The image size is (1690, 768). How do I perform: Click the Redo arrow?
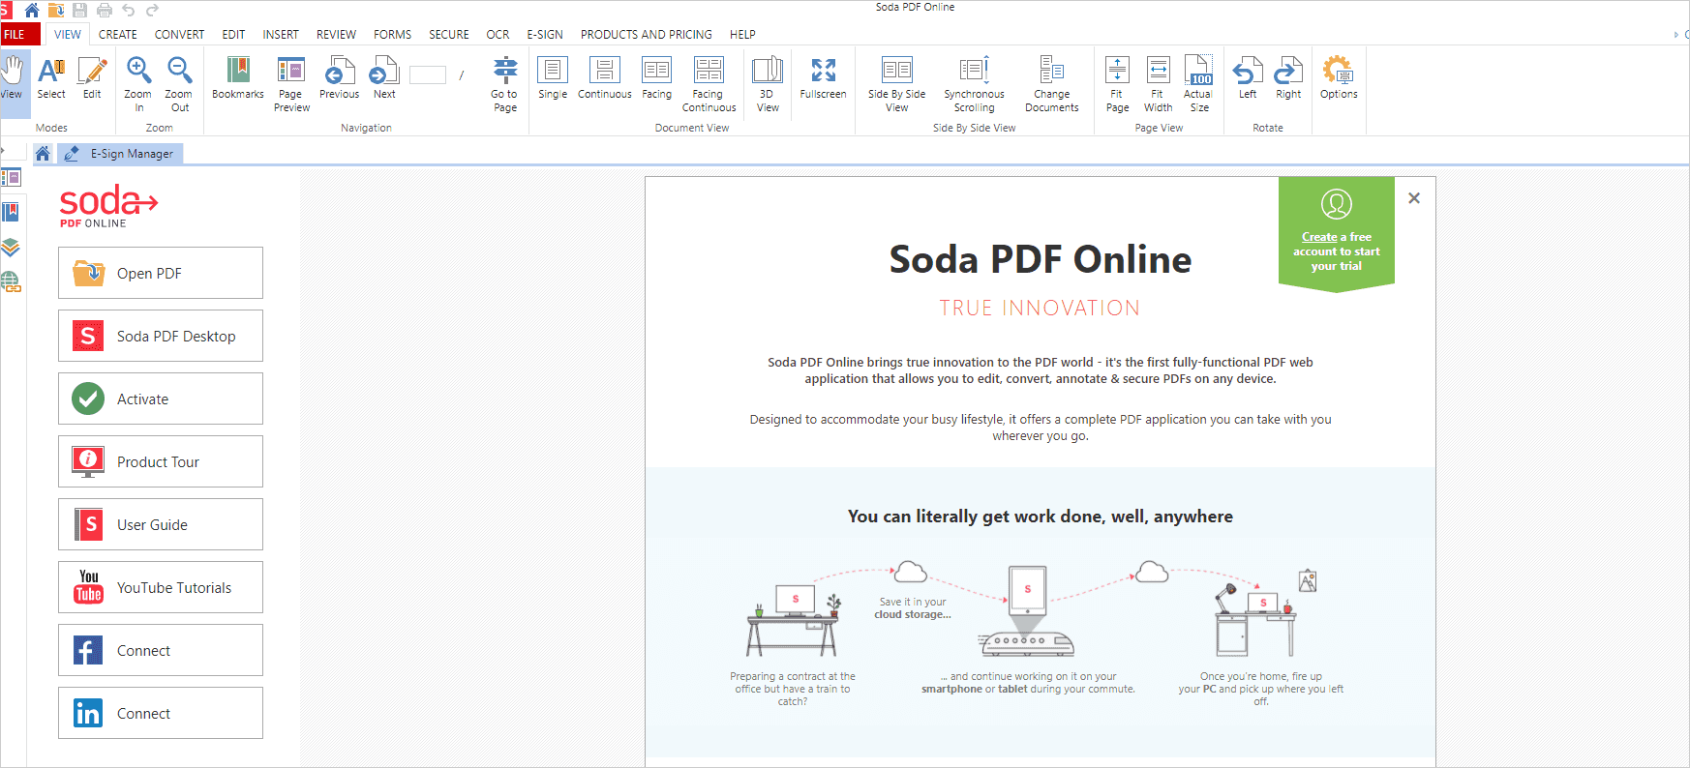click(x=152, y=10)
